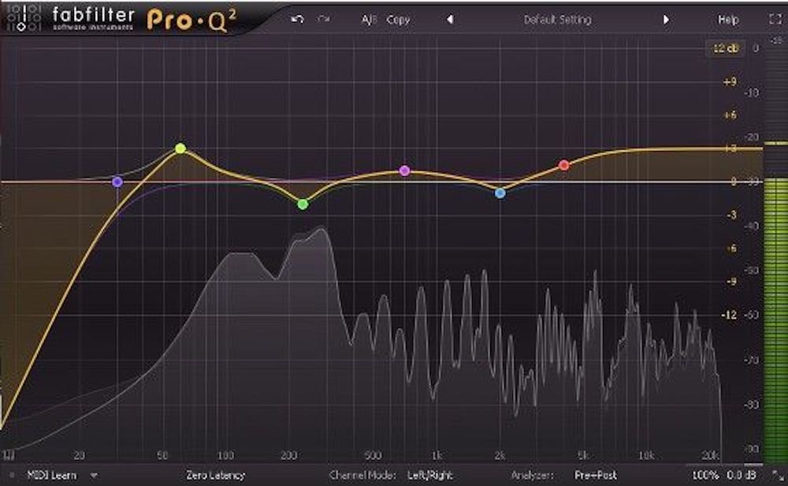The width and height of the screenshot is (788, 486).
Task: Click the Left/Right channel mode button
Action: coord(429,475)
